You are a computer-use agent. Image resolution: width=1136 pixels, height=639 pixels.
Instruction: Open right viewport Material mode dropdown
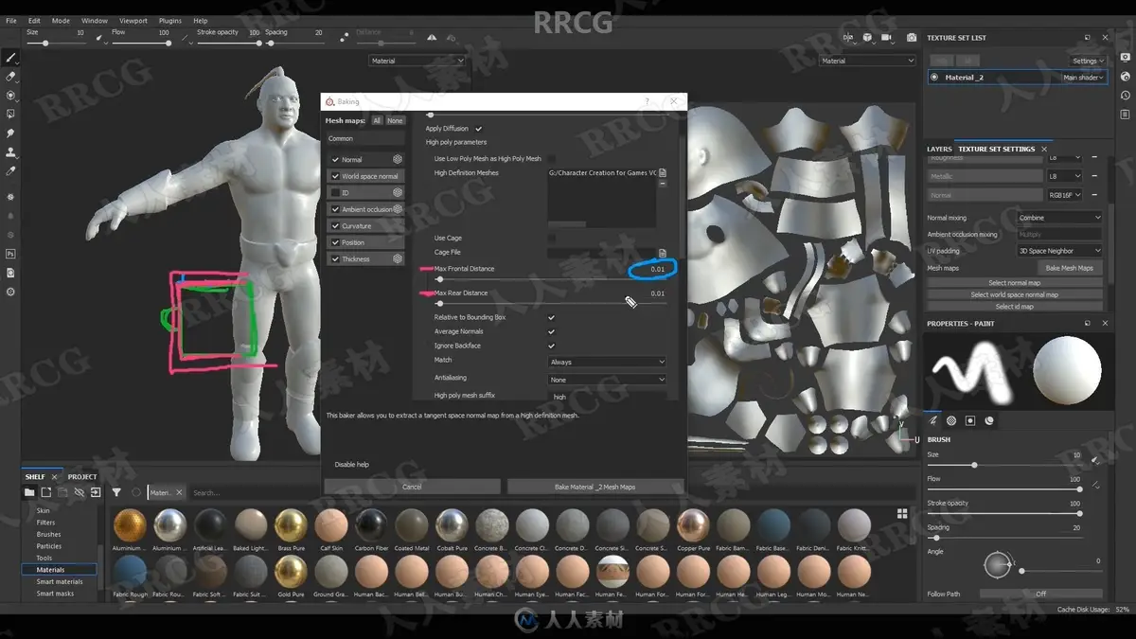[867, 61]
